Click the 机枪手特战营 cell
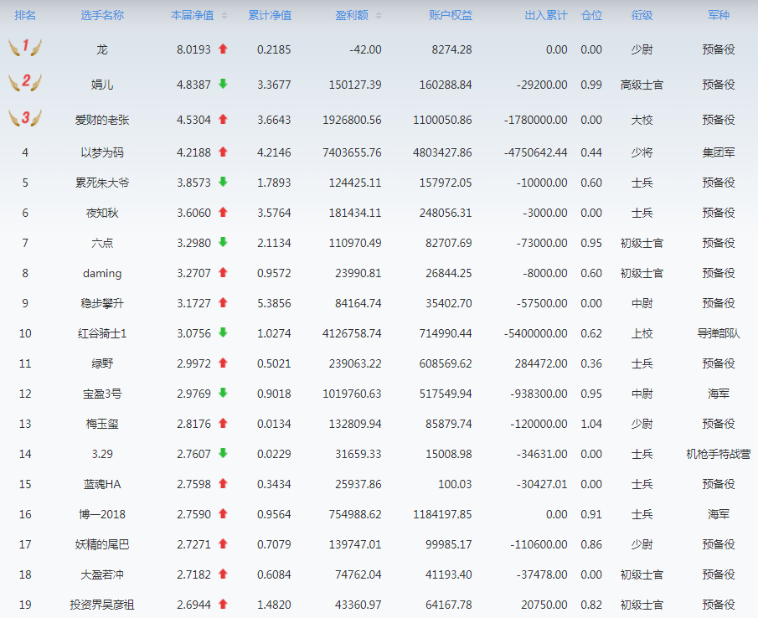758x618 pixels. tap(719, 454)
